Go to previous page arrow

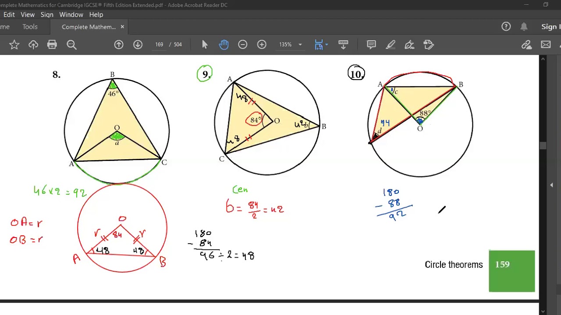pos(119,45)
